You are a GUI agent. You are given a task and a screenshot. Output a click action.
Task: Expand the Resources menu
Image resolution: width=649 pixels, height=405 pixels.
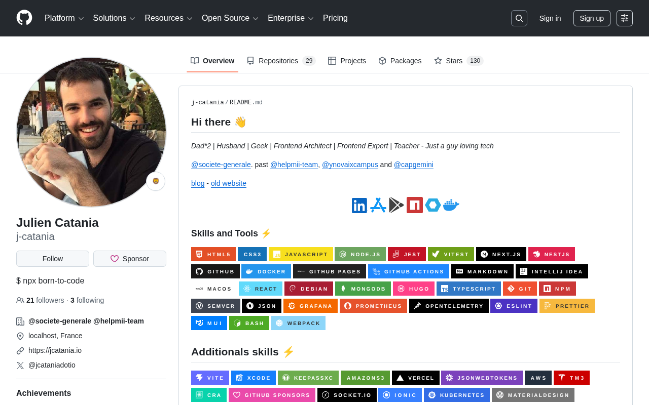(169, 18)
